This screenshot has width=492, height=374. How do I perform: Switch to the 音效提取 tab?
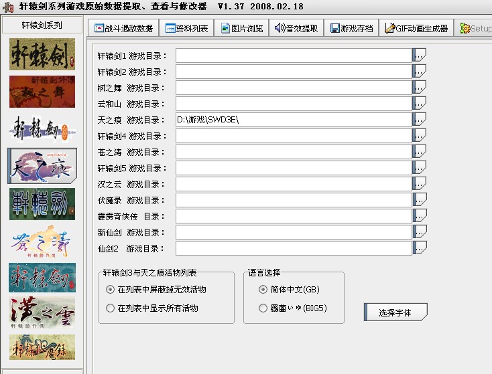[296, 28]
